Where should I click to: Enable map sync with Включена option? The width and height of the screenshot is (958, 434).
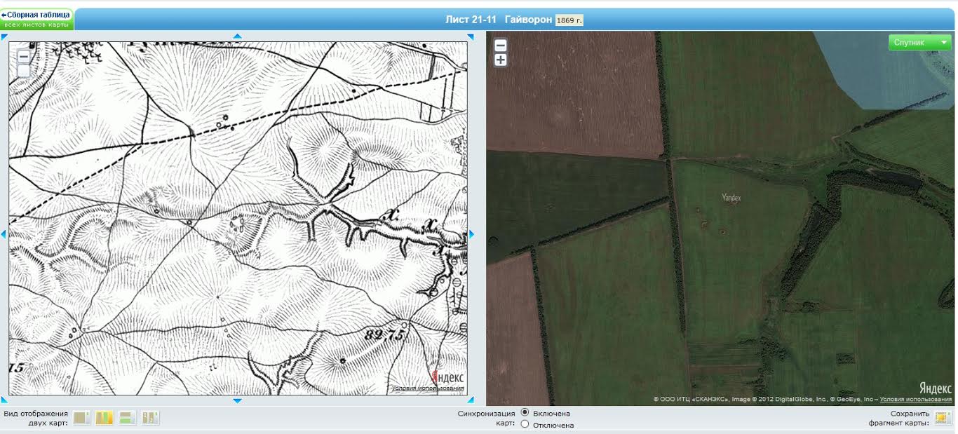coord(525,413)
